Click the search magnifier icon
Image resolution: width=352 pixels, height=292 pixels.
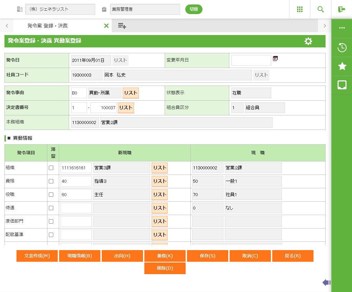tap(321, 9)
